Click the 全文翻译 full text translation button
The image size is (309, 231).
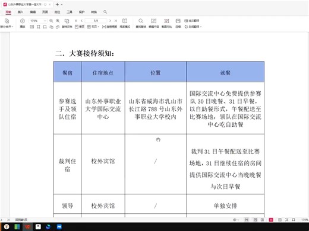coord(192,21)
